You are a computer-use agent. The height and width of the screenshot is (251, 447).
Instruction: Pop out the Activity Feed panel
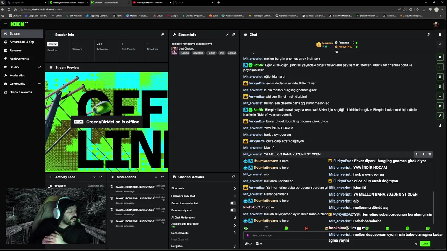pyautogui.click(x=101, y=177)
